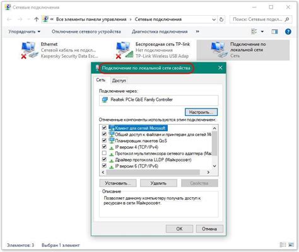Image resolution: width=299 pixels, height=252 pixels.
Task: Enable Протокол мультиплексора сетевого адаптера
Action: point(104,153)
